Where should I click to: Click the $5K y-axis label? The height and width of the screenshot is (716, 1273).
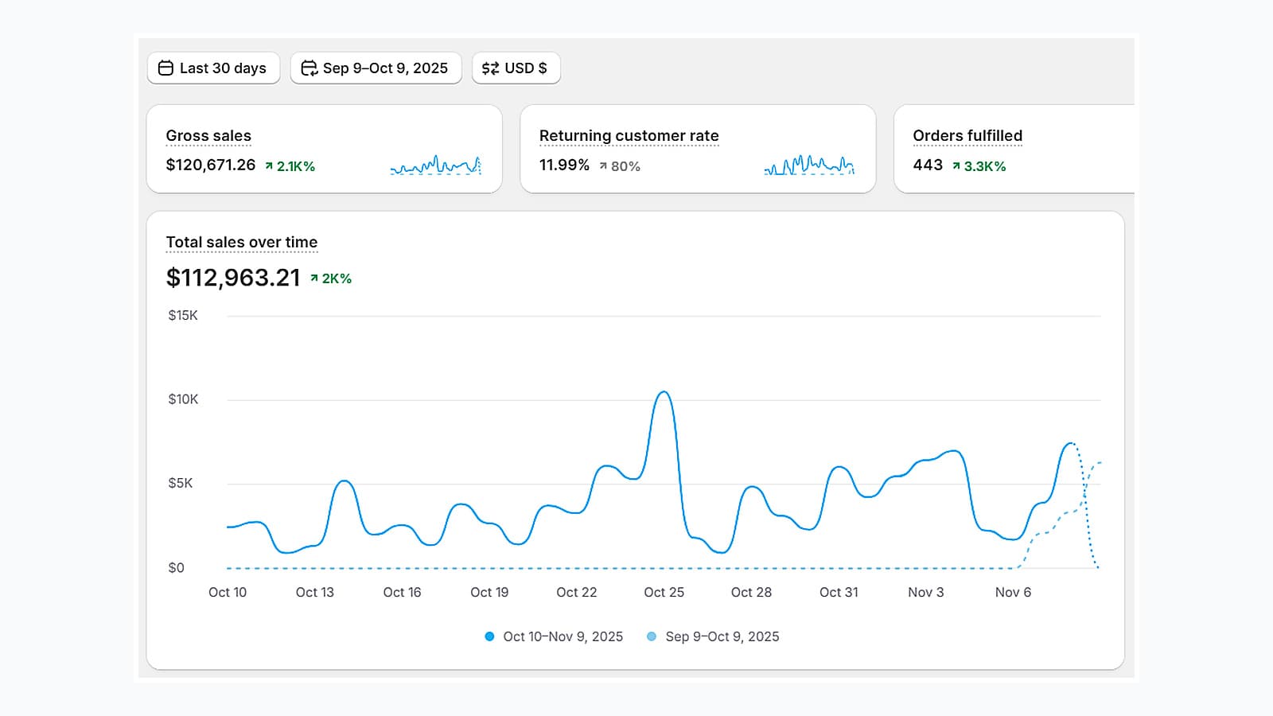click(181, 483)
